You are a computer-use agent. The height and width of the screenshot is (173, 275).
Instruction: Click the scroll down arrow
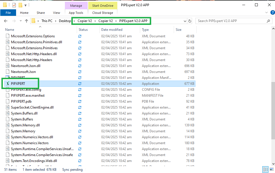point(273,164)
